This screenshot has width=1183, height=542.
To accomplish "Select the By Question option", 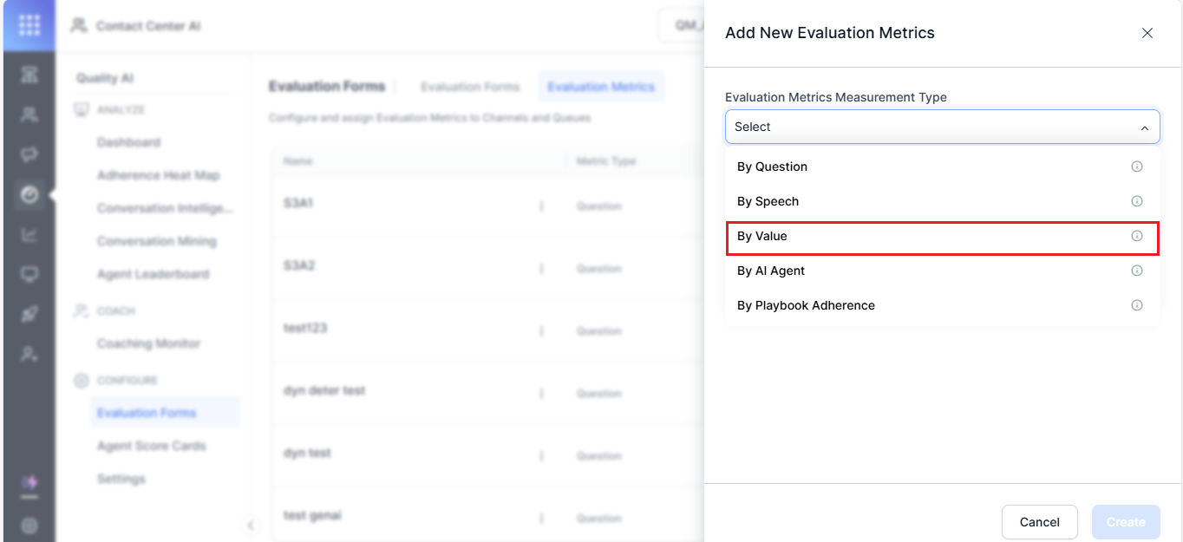I will (x=772, y=167).
